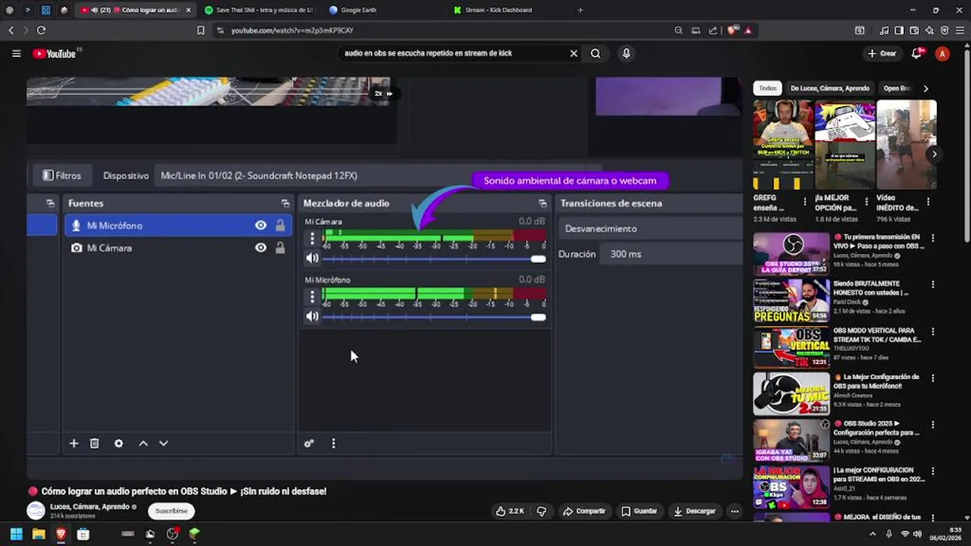Select the Todos filter chip
The height and width of the screenshot is (546, 971).
[768, 88]
